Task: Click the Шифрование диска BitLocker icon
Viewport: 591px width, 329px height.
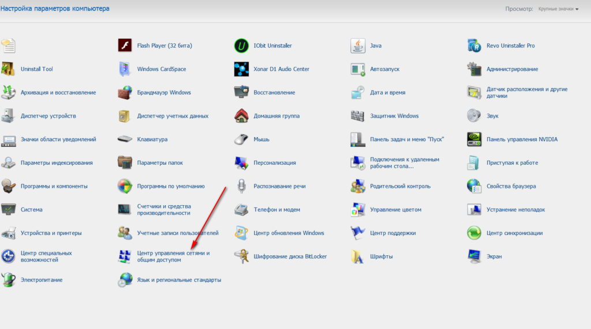Action: [x=241, y=256]
